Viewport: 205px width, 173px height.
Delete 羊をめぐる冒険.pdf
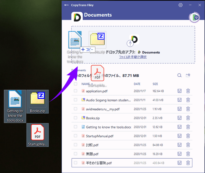click(188, 163)
